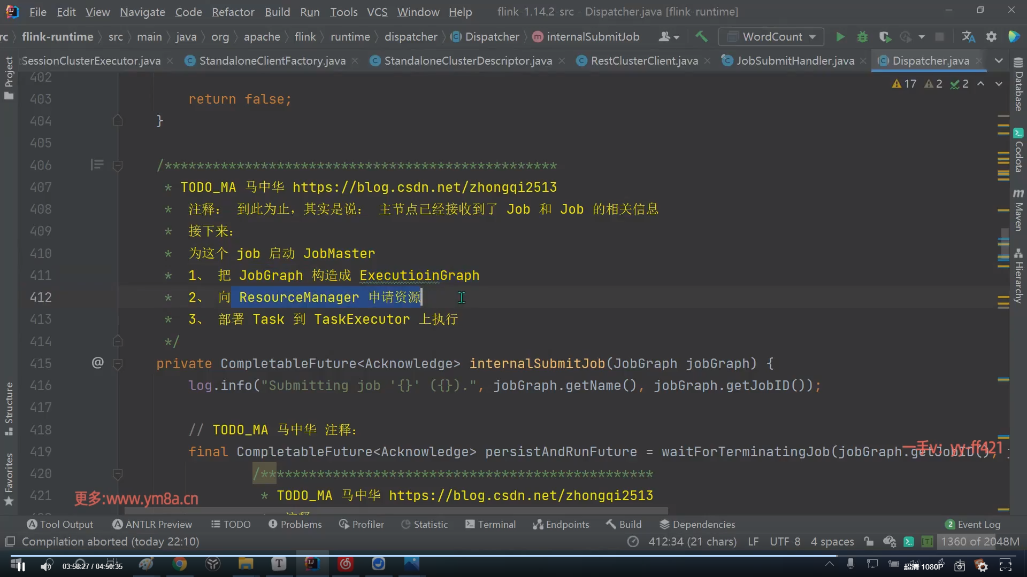Expand hidden editor tabs list chevron
The image size is (1027, 577).
pos(999,61)
